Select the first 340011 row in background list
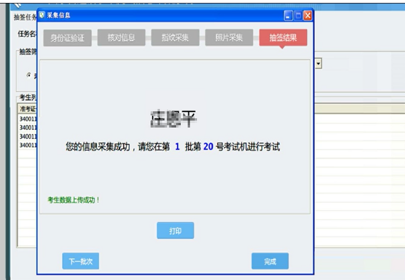 (x=27, y=119)
